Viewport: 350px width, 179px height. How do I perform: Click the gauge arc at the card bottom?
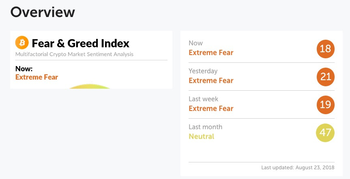pos(90,86)
